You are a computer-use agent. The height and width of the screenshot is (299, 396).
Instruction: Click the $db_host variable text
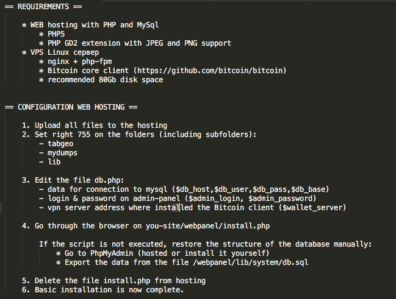tap(193, 189)
